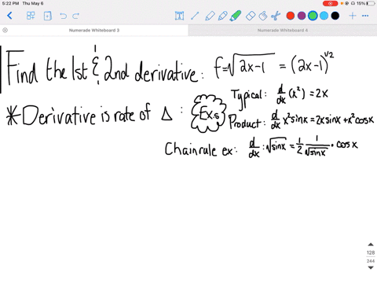
Task: Tap the total page count 244
Action: [x=371, y=261]
